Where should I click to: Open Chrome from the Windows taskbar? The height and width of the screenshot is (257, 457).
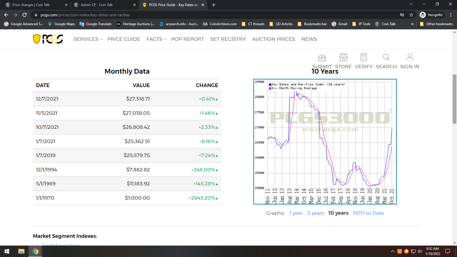35,251
